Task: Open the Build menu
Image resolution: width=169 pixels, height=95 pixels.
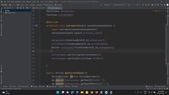Action: (x=34, y=2)
